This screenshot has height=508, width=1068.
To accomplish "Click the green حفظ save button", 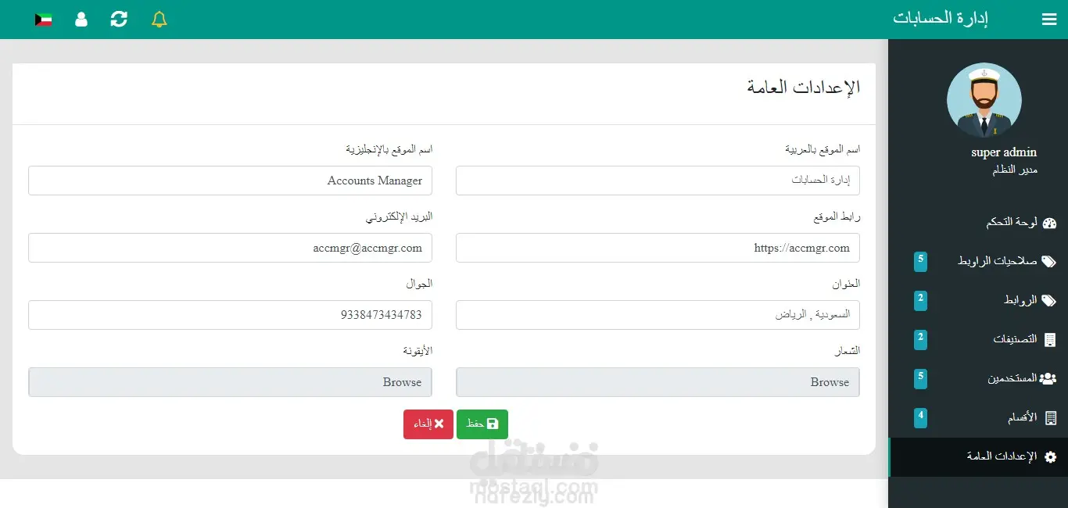I will click(x=482, y=424).
